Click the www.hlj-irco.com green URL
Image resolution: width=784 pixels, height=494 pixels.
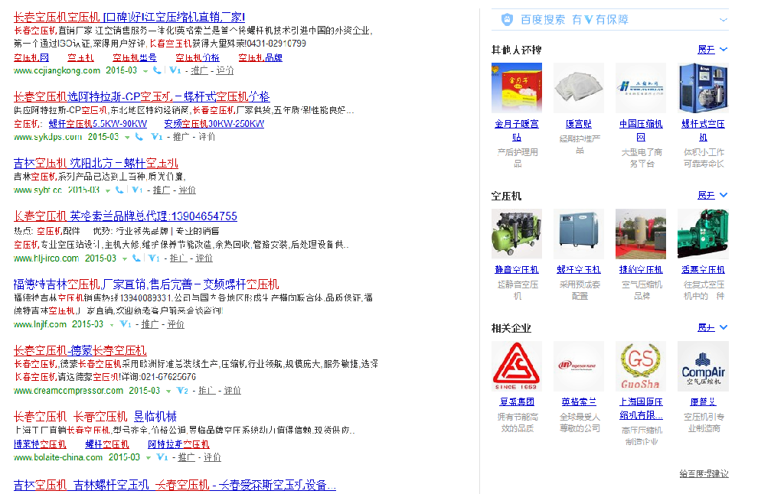pyautogui.click(x=47, y=258)
